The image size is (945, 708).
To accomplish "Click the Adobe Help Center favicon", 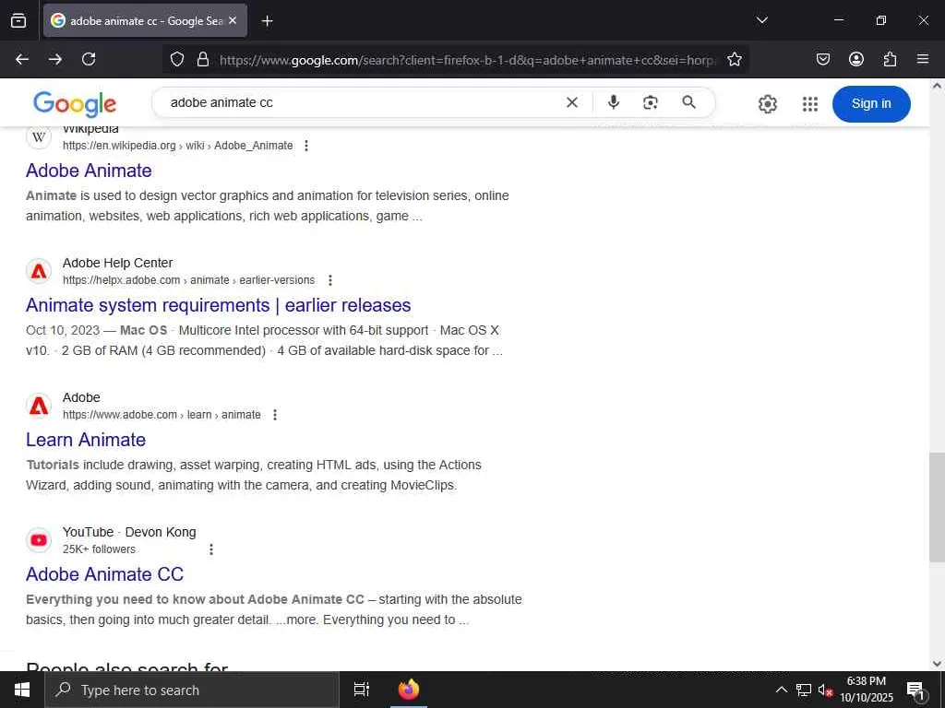I will [39, 272].
